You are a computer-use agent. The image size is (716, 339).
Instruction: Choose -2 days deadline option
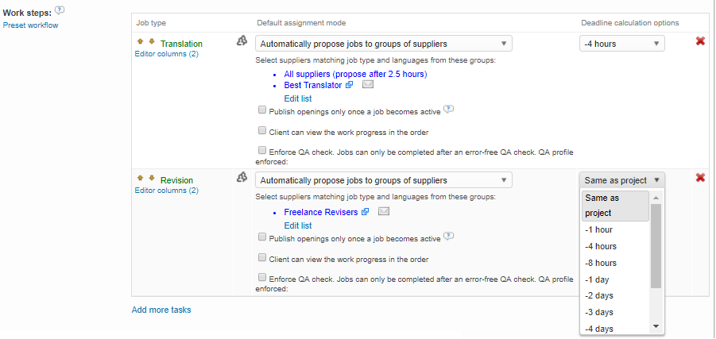point(598,295)
